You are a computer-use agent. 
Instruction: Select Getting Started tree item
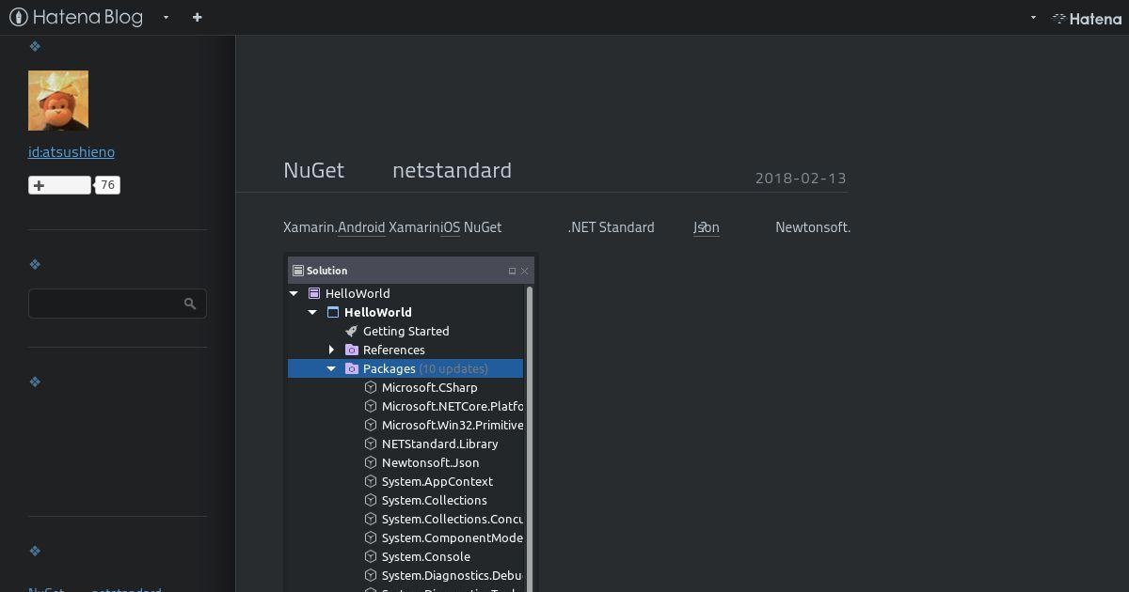click(406, 331)
